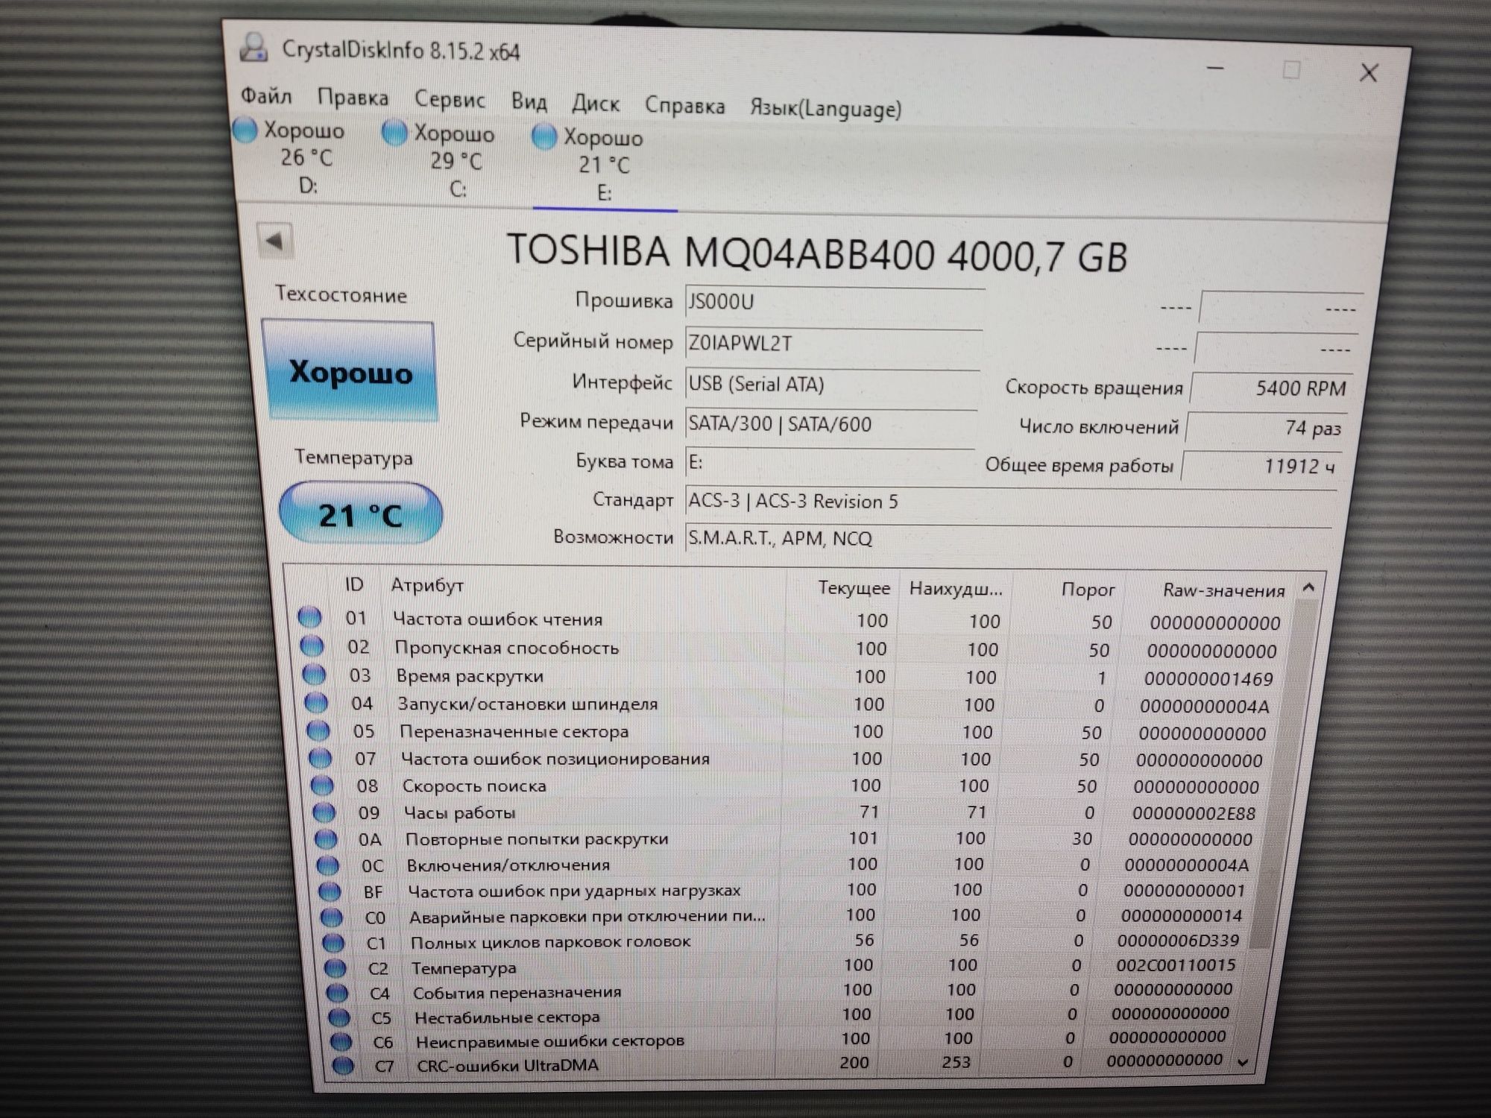This screenshot has height=1118, width=1491.
Task: Click the status orb for attribute C5
Action: click(339, 1017)
